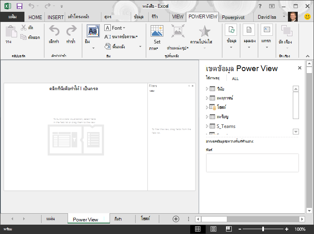Screen dimensions: 314x234
Task: Click the Image Position icon
Action: pyautogui.click(x=178, y=31)
